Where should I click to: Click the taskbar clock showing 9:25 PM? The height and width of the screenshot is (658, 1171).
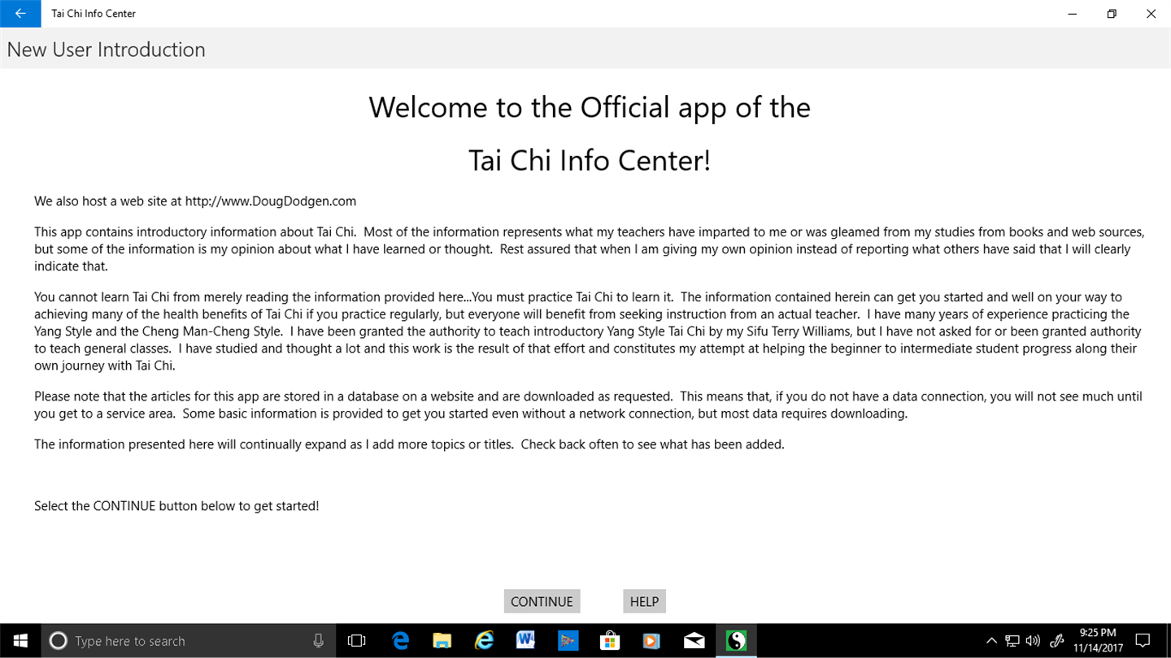pos(1098,641)
